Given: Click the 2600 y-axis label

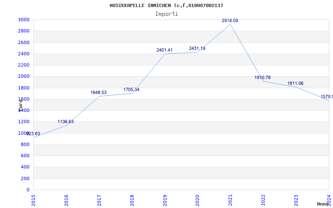Looking at the screenshot, I should (24, 42).
